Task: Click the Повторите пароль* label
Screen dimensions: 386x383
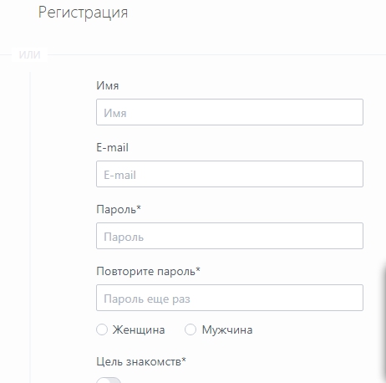Action: pos(148,271)
